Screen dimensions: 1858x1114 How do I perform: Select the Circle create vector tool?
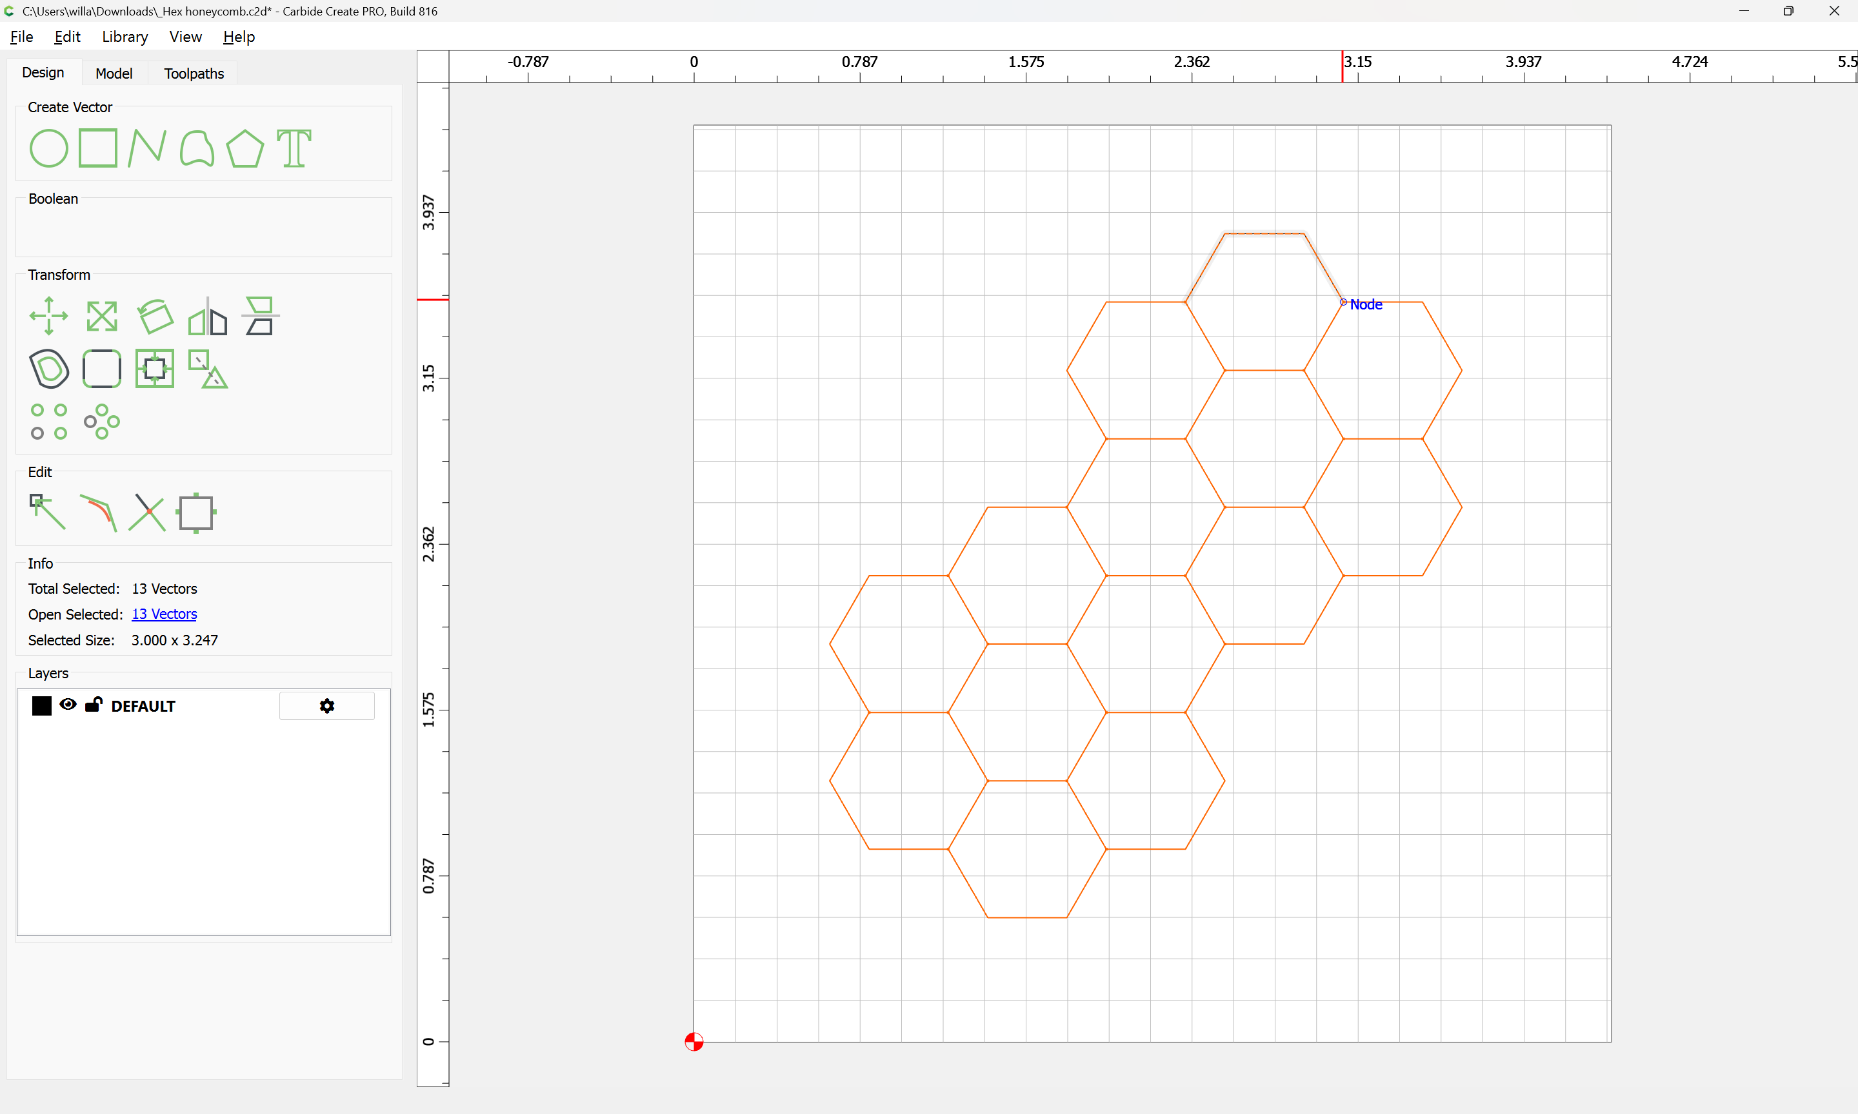tap(49, 148)
